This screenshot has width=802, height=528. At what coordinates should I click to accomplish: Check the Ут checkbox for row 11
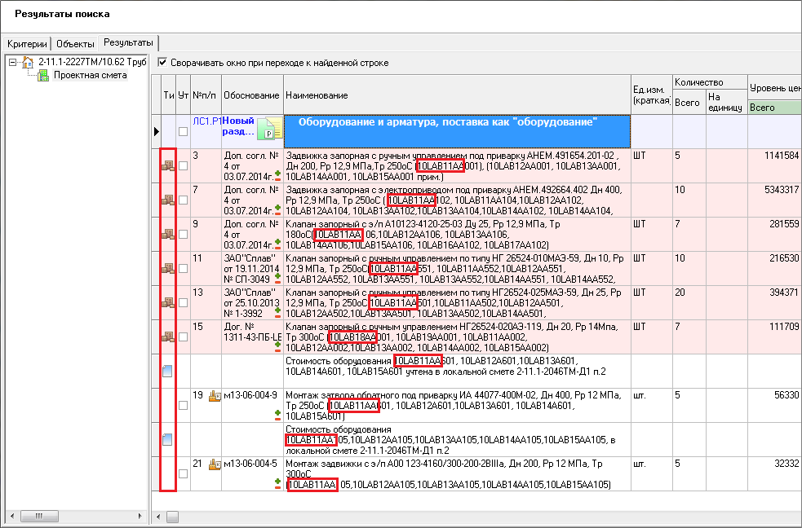click(183, 269)
